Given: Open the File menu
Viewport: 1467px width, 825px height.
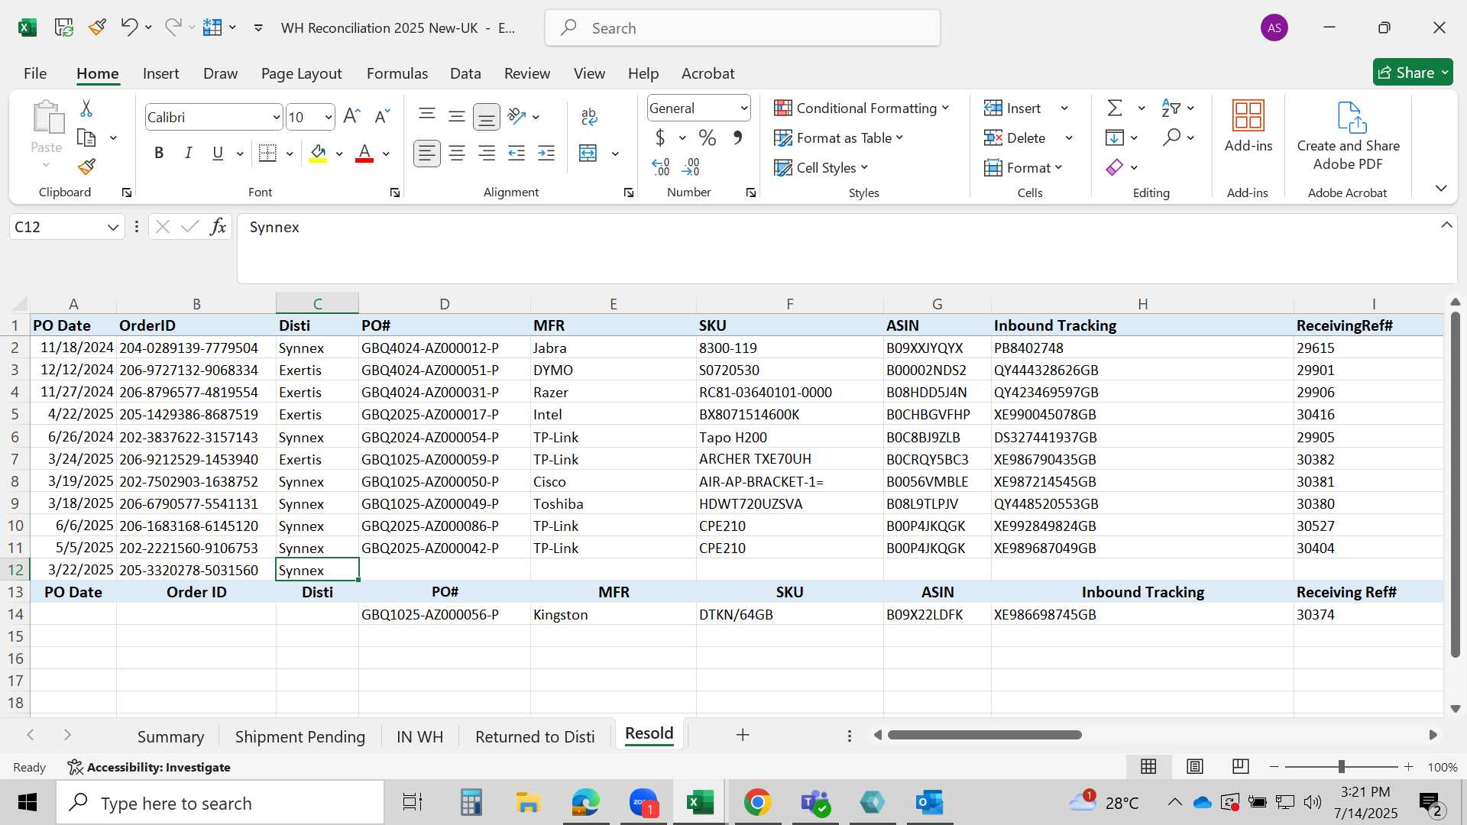Looking at the screenshot, I should [35, 73].
